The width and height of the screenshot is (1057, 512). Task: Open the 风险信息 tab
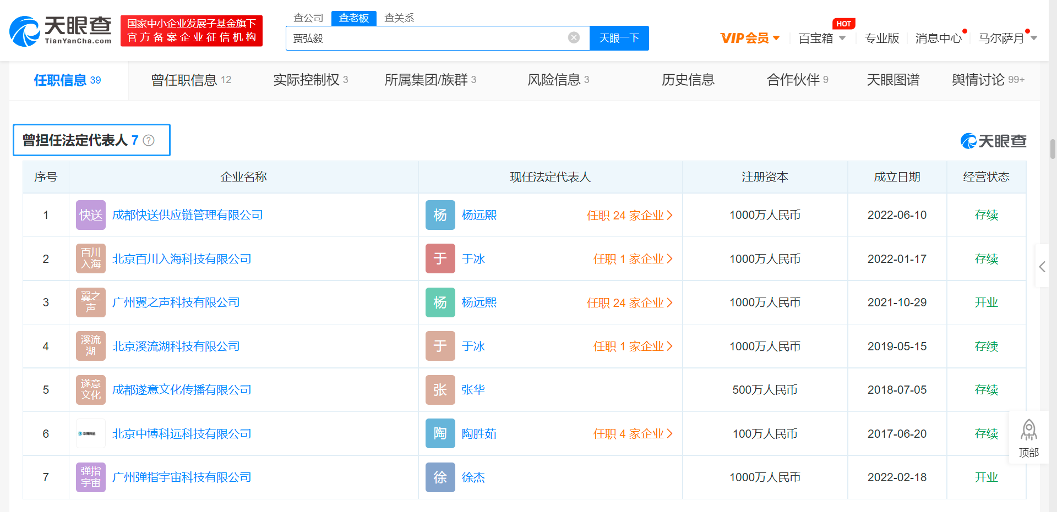558,80
